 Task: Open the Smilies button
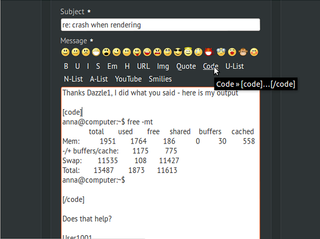pos(160,79)
